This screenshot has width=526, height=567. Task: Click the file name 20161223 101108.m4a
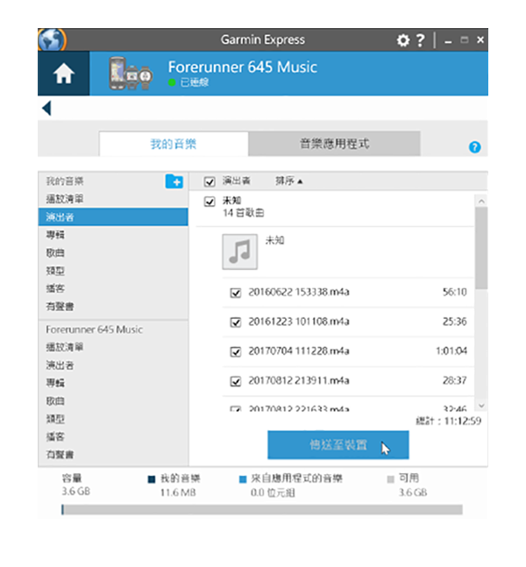(x=299, y=322)
